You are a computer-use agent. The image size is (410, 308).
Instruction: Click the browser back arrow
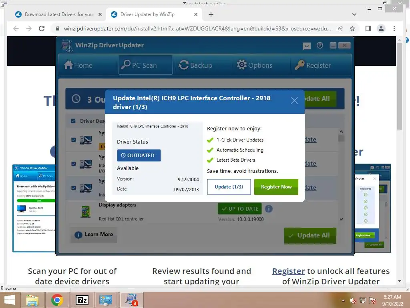(x=16, y=28)
